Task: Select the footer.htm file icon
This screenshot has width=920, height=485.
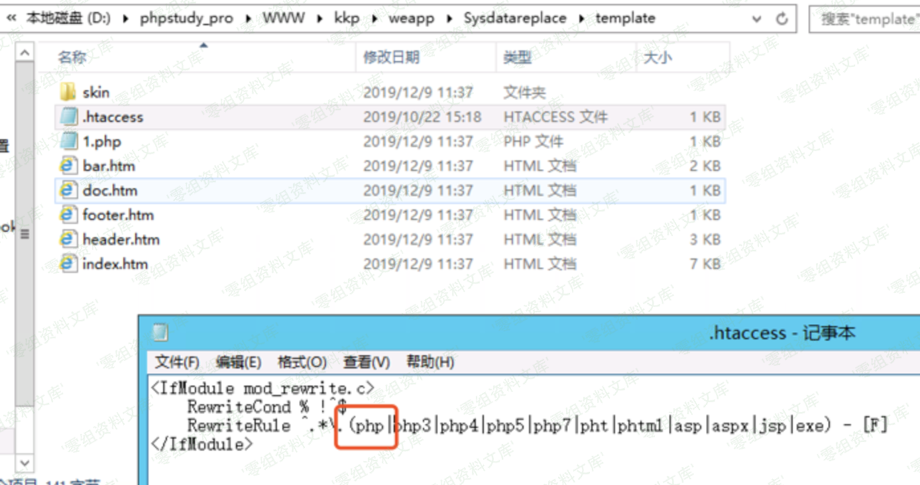Action: (68, 215)
